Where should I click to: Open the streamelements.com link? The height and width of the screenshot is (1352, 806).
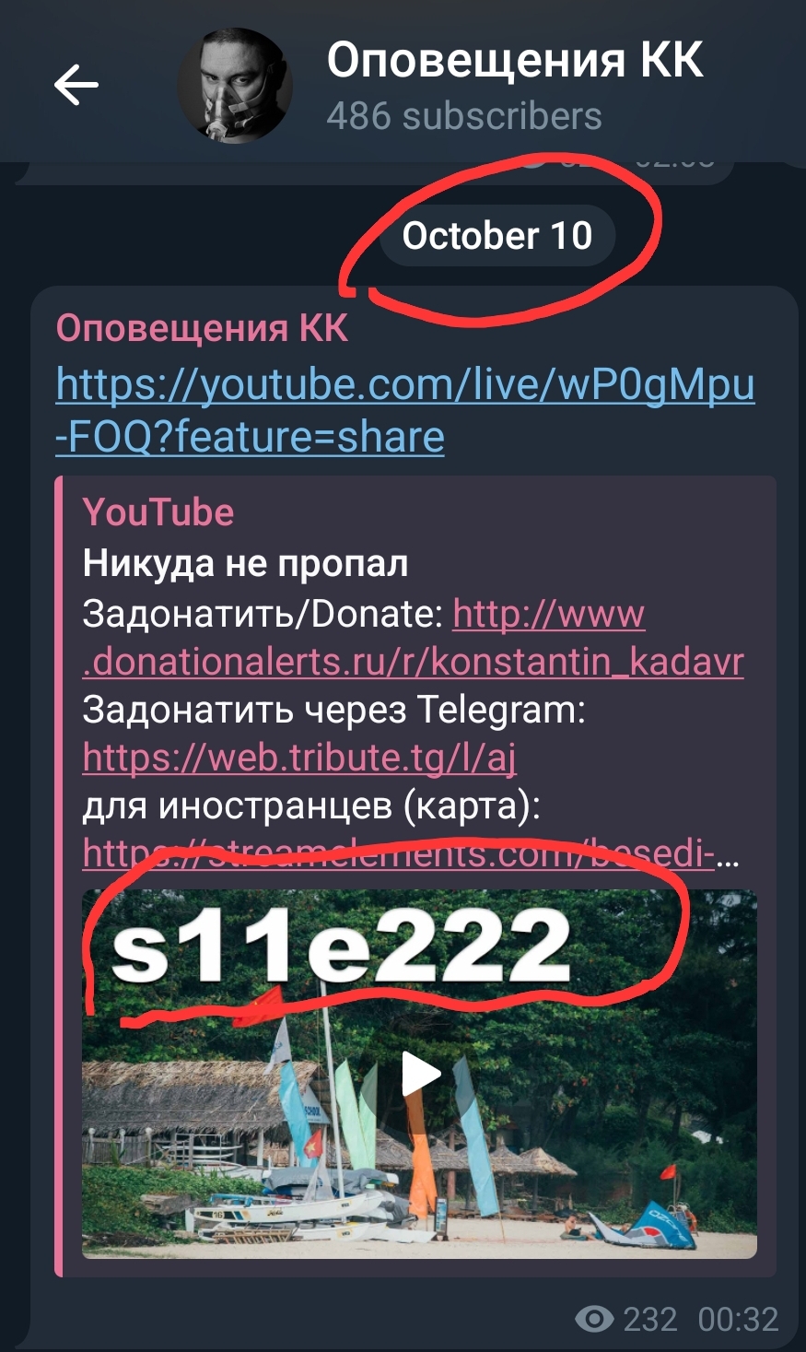(x=411, y=854)
